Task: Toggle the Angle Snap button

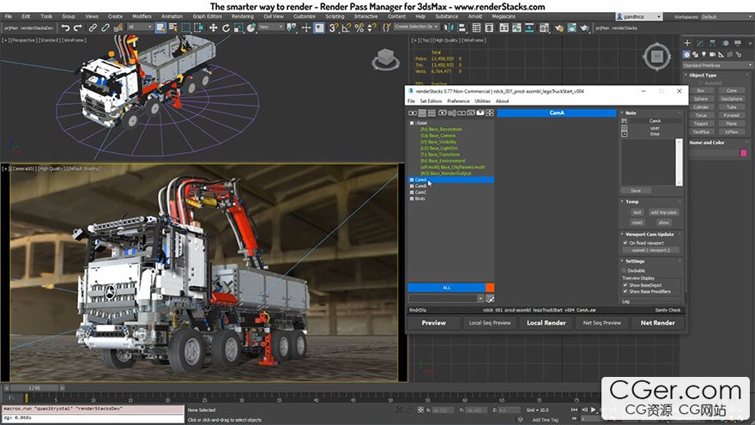Action: (347, 28)
